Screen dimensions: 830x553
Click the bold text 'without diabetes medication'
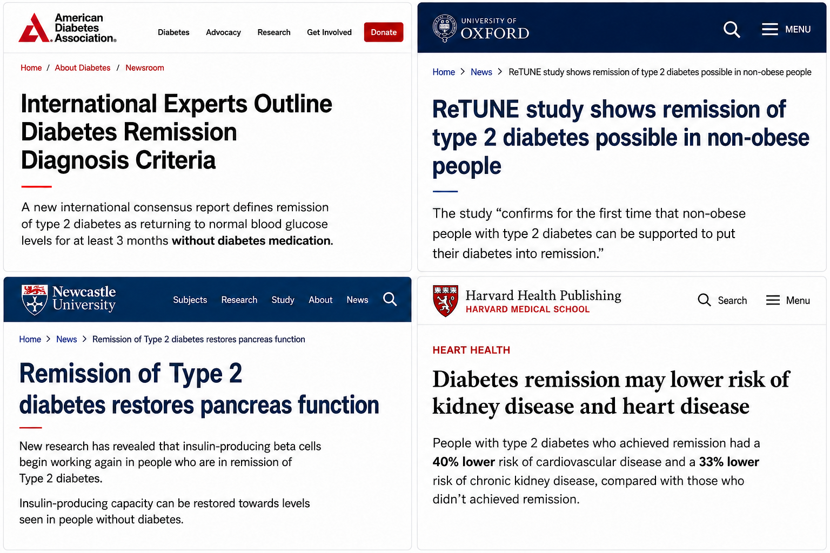251,241
